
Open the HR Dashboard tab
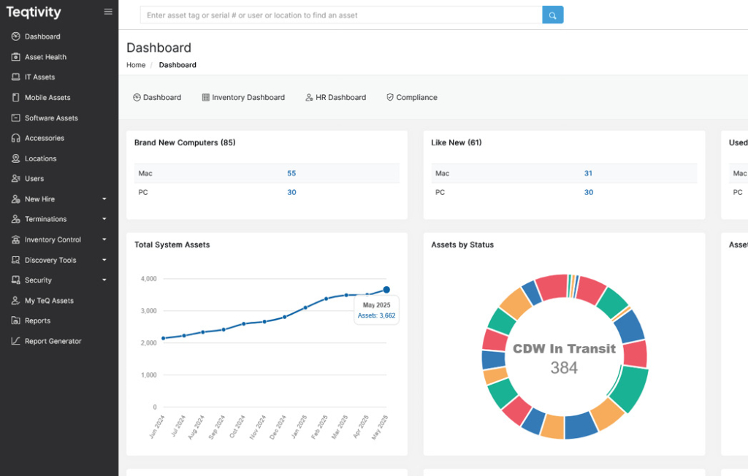[335, 97]
